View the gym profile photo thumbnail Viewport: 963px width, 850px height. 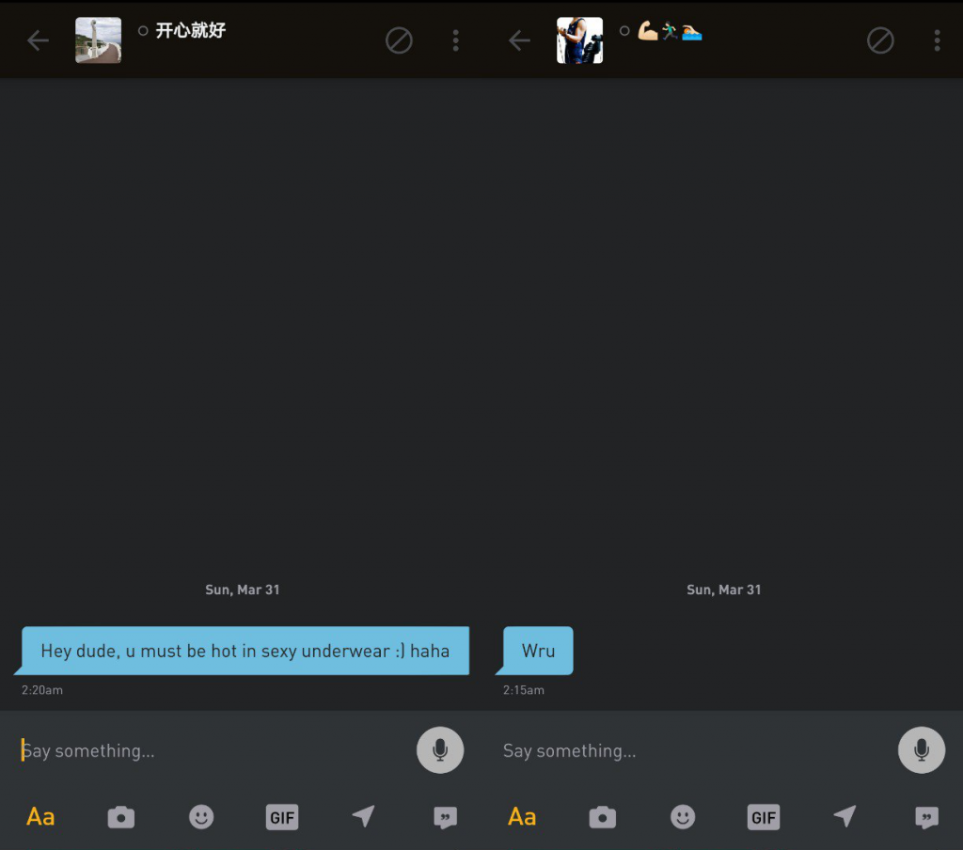[x=579, y=40]
